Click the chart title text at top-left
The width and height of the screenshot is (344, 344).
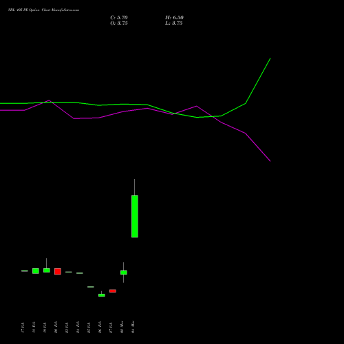coord(43,10)
